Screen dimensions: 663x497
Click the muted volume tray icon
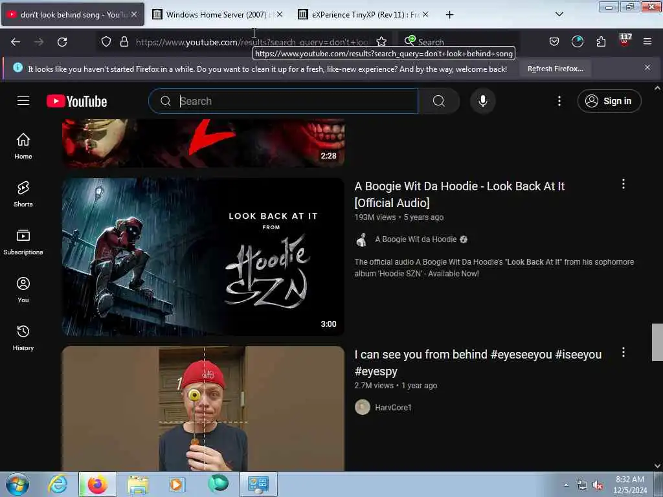pyautogui.click(x=598, y=485)
